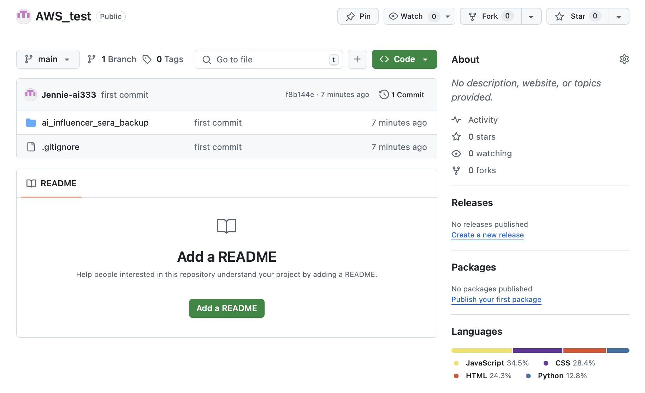
Task: Open the .gitignore file
Action: click(61, 147)
